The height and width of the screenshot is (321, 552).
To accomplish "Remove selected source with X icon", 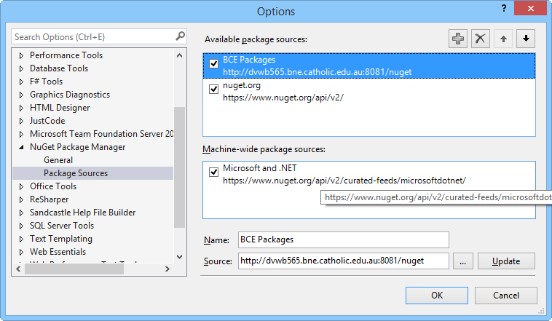I will pyautogui.click(x=480, y=39).
